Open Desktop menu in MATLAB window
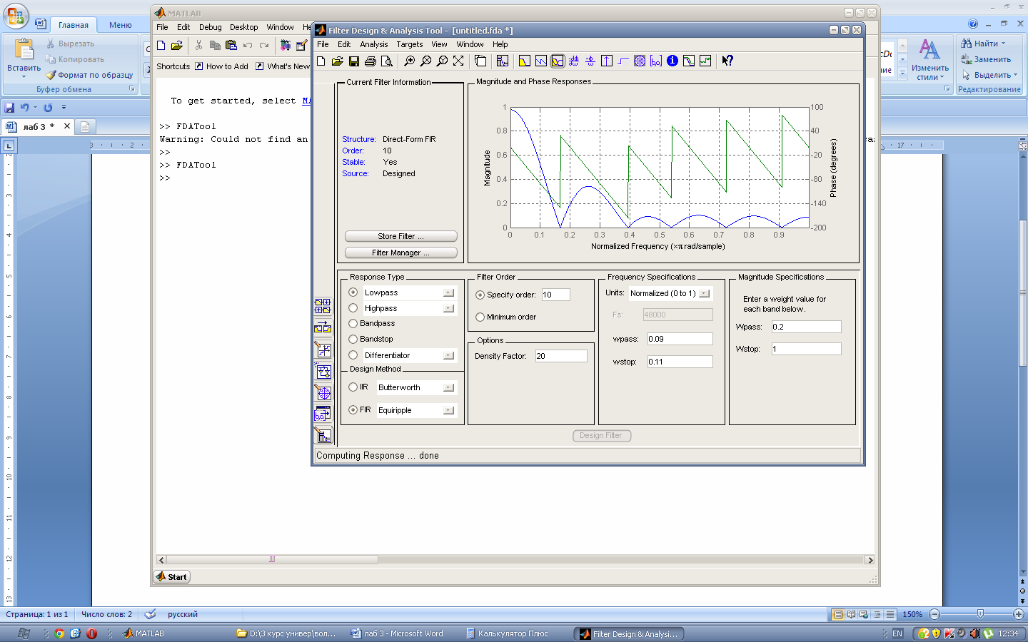 (244, 27)
